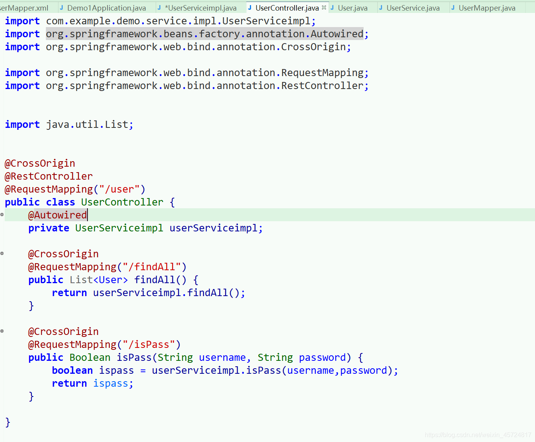
Task: Click the @RestController annotation
Action: [x=49, y=176]
